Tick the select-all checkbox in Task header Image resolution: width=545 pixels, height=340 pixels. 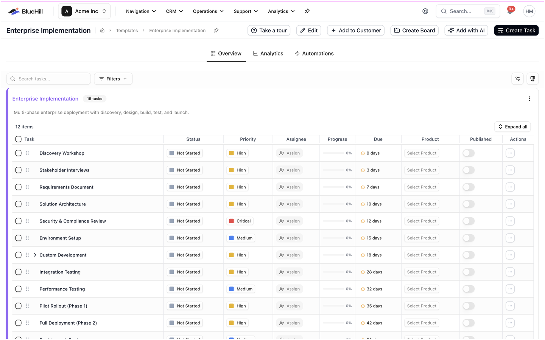(18, 139)
